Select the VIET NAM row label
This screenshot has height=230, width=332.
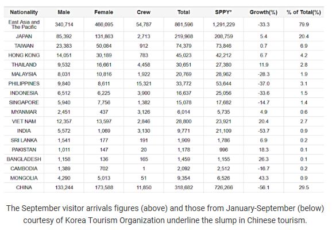(24, 121)
